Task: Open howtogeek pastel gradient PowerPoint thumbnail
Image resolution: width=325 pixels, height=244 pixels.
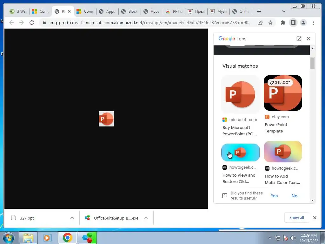Action: click(283, 152)
